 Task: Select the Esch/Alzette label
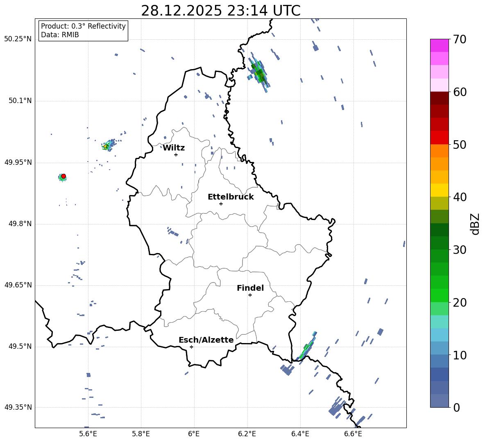[206, 340]
